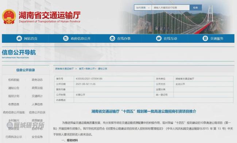Select 通知公告 in the sidebar directory
This screenshot has height=143, width=237.
pos(14,88)
